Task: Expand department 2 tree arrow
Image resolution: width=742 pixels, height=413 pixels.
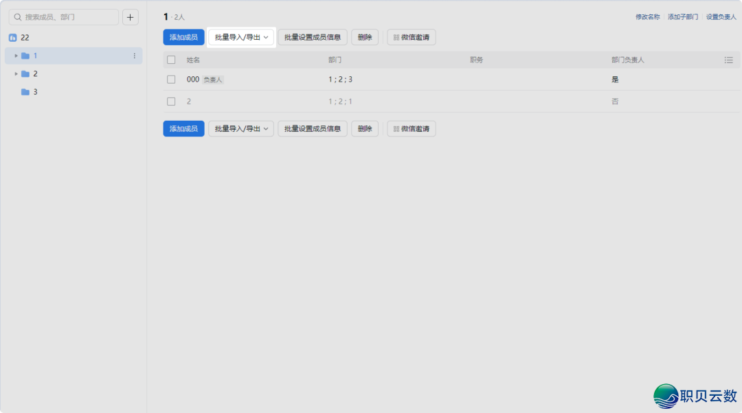Action: coord(16,73)
